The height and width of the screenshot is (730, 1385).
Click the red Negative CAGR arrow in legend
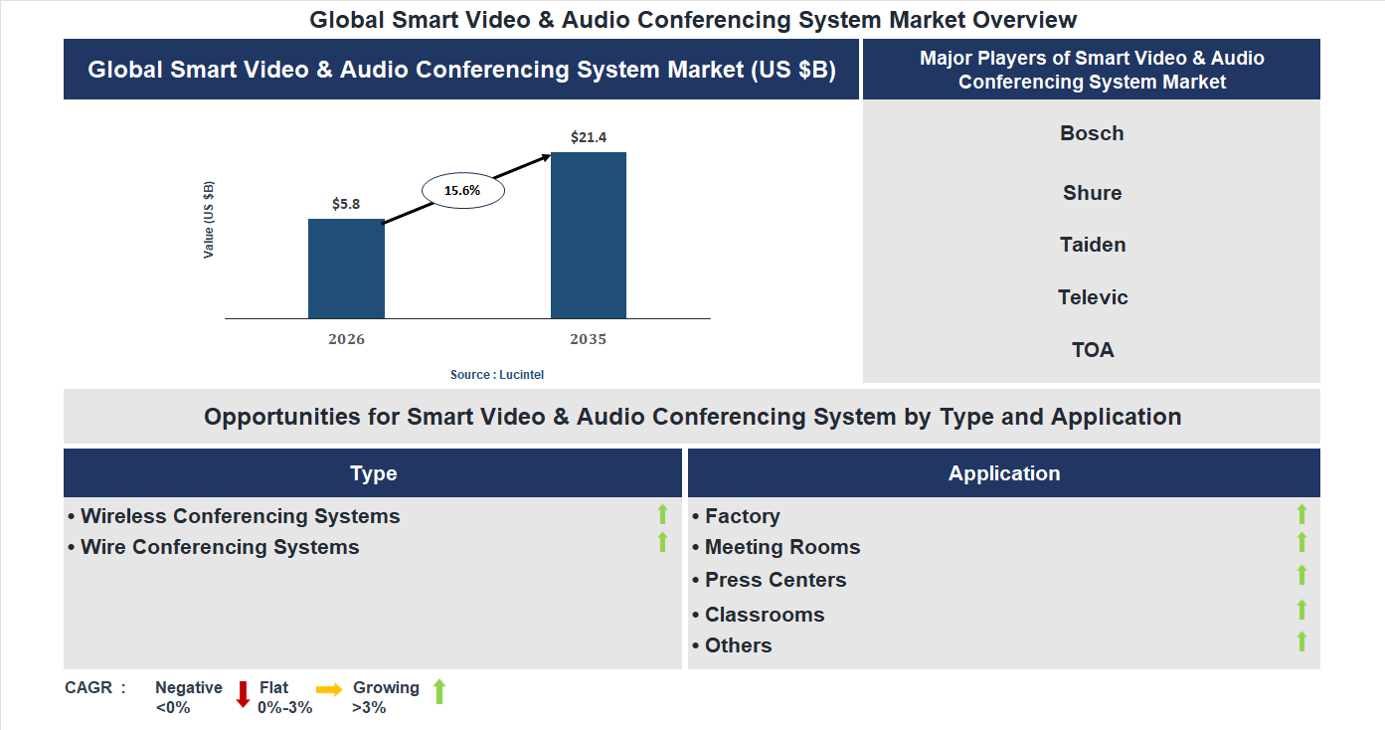(x=242, y=693)
